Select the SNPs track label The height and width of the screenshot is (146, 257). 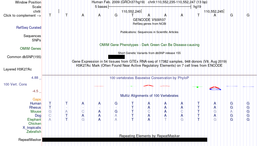(37, 40)
